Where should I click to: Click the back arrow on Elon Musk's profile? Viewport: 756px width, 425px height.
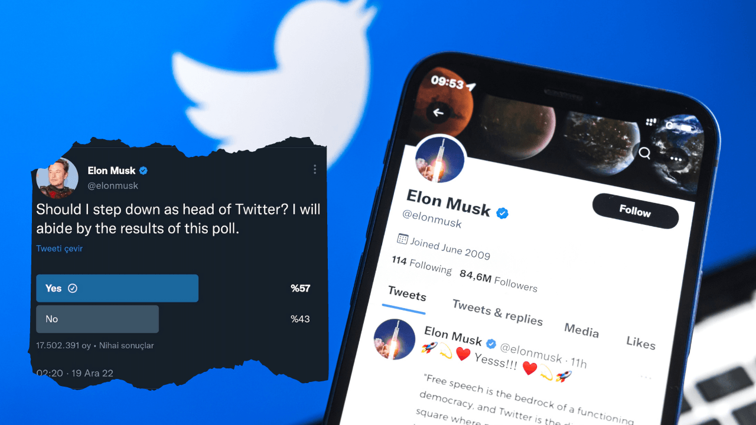coord(438,113)
